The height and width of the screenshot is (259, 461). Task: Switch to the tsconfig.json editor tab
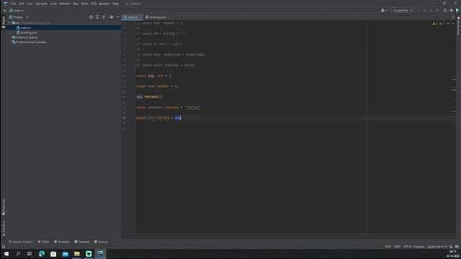pyautogui.click(x=158, y=17)
